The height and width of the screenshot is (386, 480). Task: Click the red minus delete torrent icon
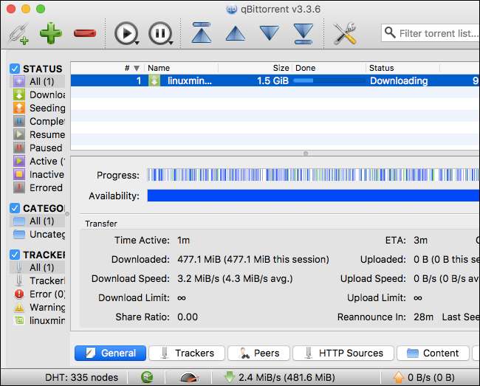(x=85, y=33)
